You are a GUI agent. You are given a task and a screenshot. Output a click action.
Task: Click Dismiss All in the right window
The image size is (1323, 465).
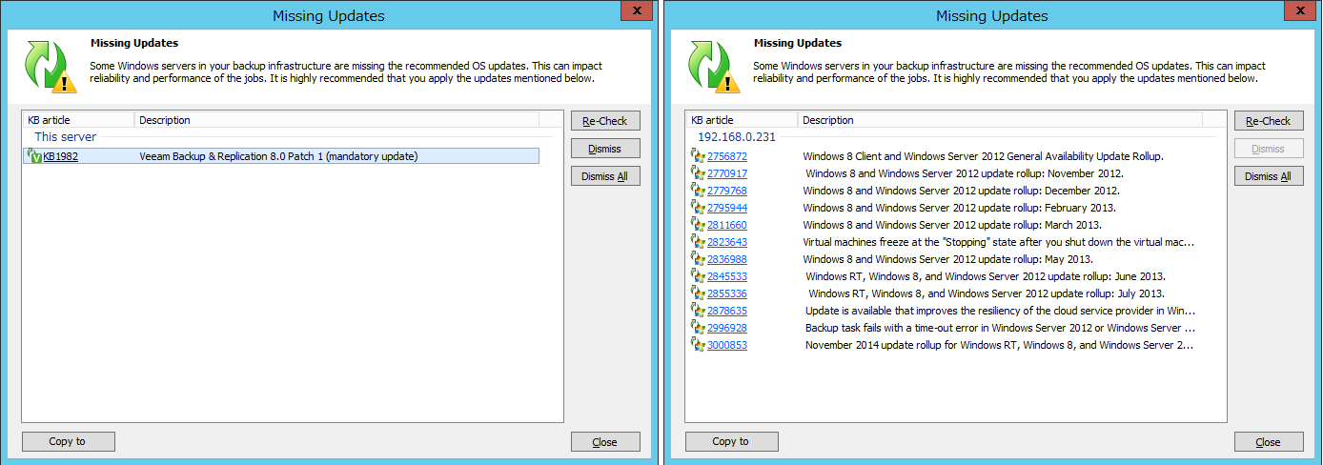1269,176
